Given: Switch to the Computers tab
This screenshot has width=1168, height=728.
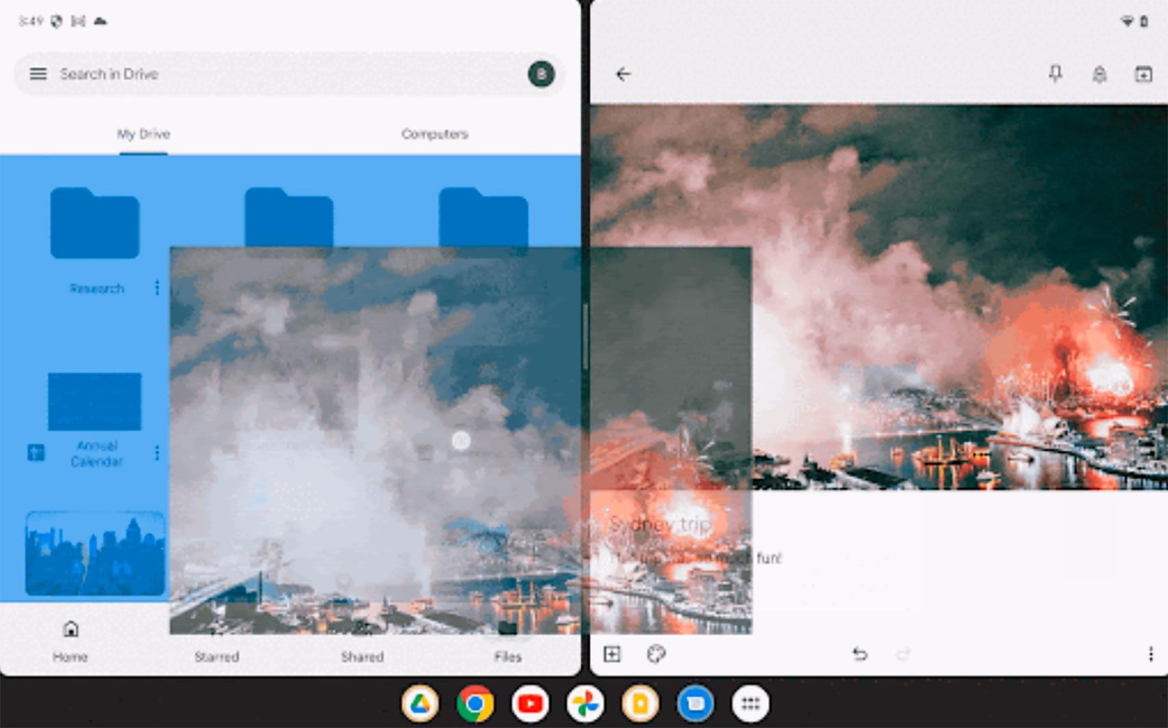Looking at the screenshot, I should tap(435, 134).
